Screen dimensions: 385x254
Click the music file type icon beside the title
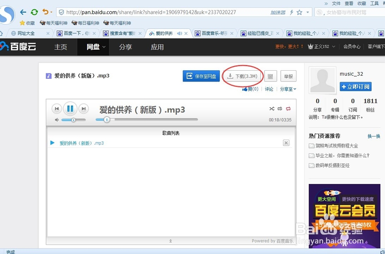(49, 76)
